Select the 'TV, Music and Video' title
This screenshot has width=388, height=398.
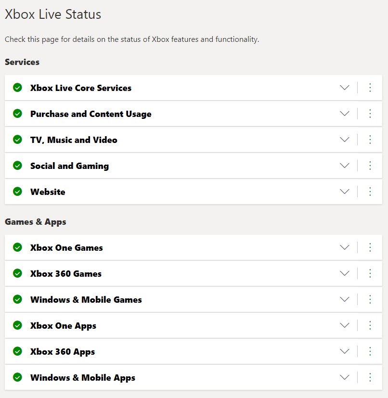(x=74, y=140)
